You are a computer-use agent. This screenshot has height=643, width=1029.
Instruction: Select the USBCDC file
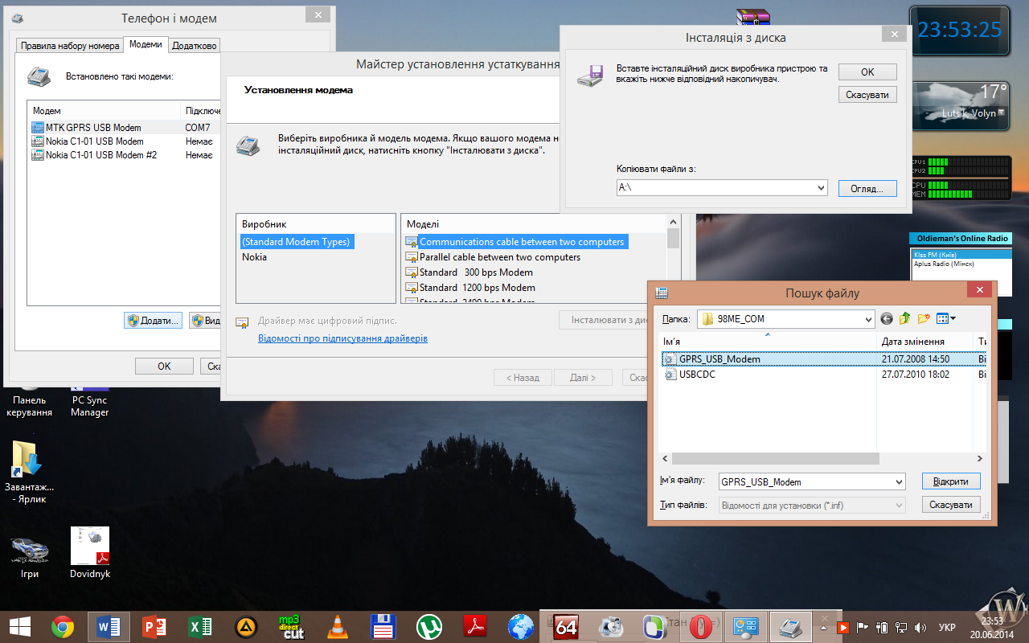click(x=696, y=375)
